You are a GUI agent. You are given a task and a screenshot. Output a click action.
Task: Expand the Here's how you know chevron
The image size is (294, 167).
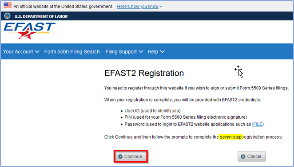click(161, 7)
